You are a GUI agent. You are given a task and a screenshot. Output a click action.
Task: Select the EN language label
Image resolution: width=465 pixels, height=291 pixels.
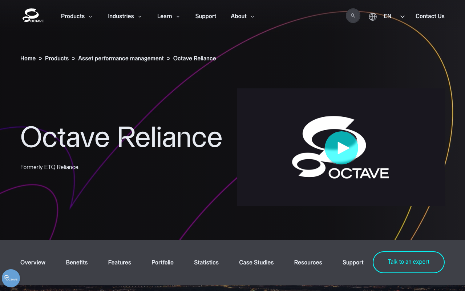(388, 16)
